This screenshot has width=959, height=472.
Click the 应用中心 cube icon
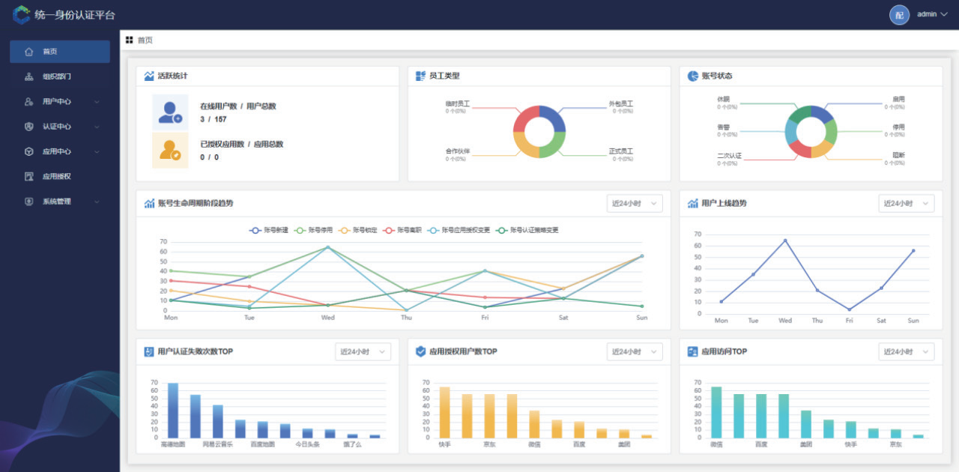click(29, 151)
